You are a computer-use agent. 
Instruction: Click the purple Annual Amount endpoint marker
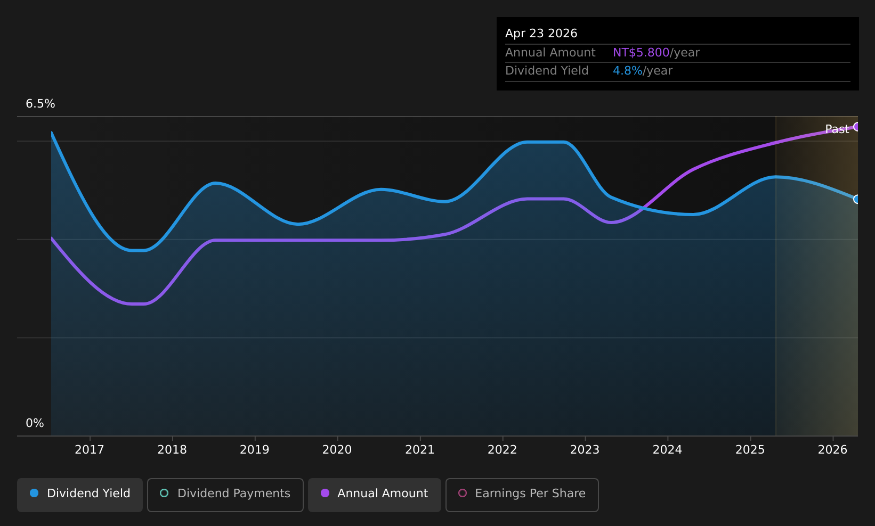857,127
